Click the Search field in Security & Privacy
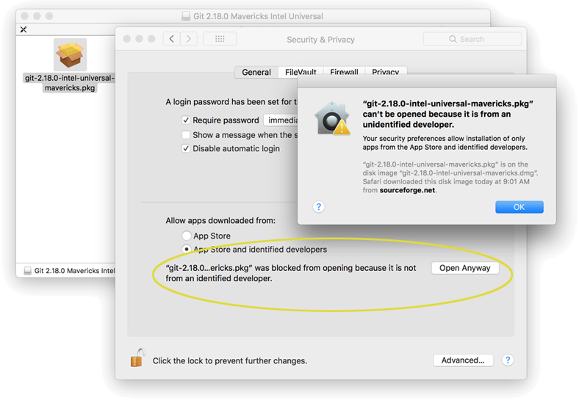Image resolution: width=579 pixels, height=403 pixels. tap(472, 39)
